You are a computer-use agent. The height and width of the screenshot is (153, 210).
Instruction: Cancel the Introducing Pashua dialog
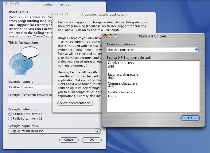tap(69, 140)
